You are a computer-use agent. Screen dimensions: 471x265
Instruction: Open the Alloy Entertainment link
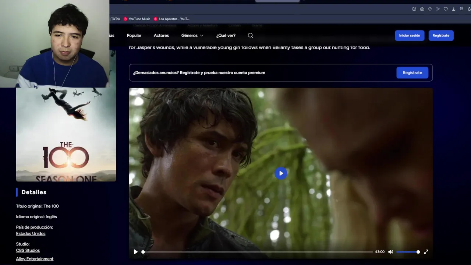(x=35, y=259)
